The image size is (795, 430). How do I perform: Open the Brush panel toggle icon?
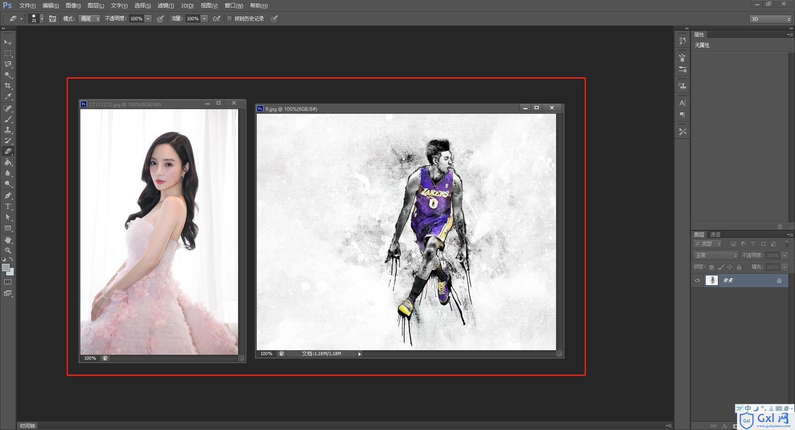coord(53,19)
